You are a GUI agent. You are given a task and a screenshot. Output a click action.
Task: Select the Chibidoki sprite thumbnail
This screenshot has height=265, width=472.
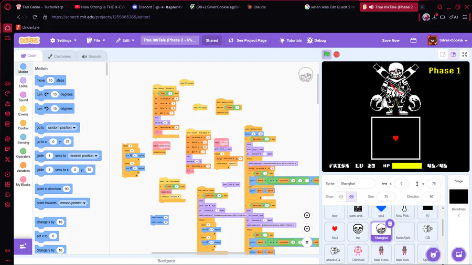pos(358,253)
